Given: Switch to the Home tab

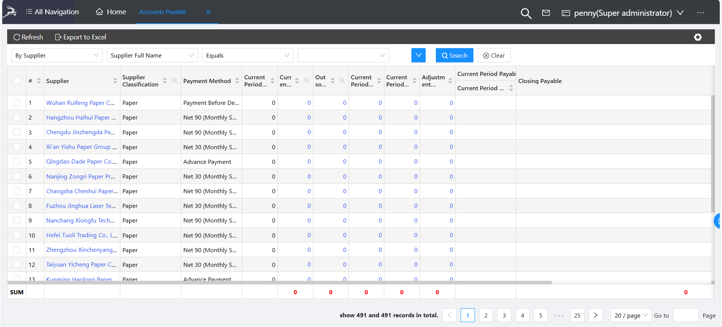Looking at the screenshot, I should [x=111, y=12].
